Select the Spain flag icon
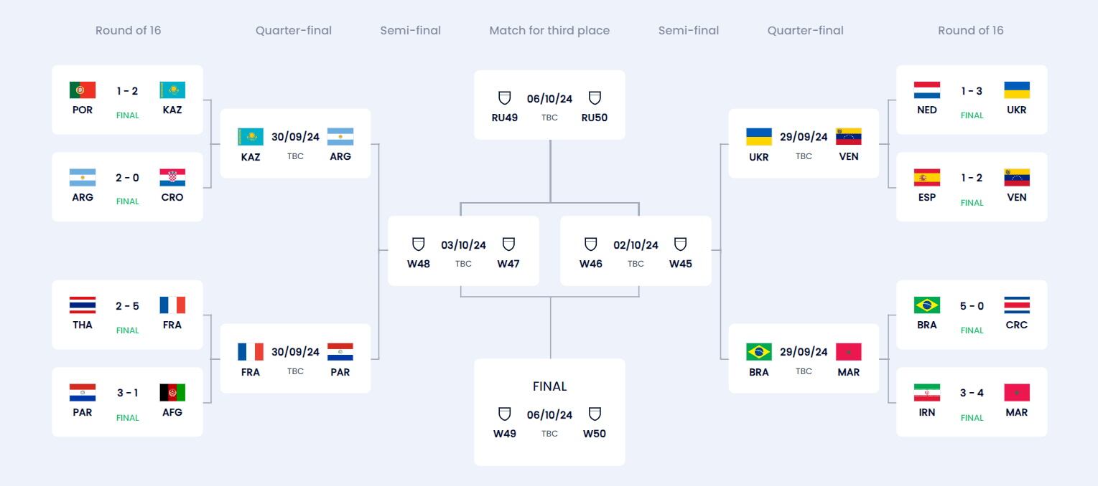Viewport: 1098px width, 486px height. pyautogui.click(x=926, y=178)
